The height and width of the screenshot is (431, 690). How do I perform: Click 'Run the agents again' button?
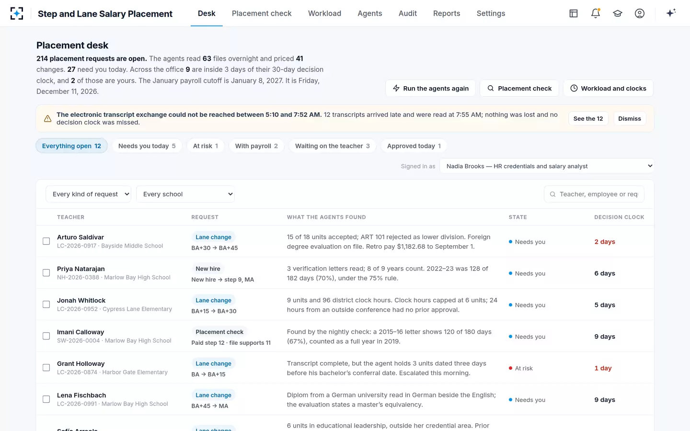[430, 88]
